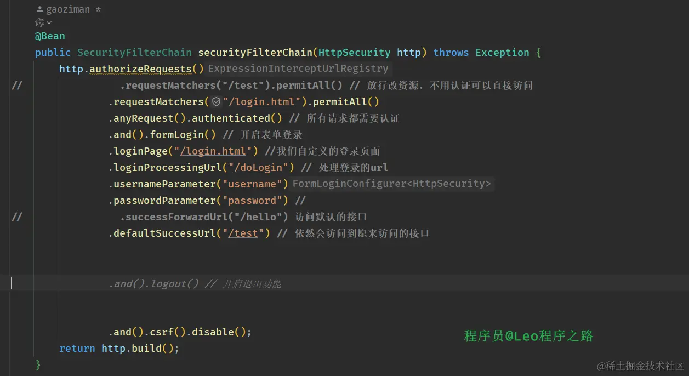The width and height of the screenshot is (689, 376).
Task: Click the comment 我们自定义的登录页面
Action: [x=328, y=151]
